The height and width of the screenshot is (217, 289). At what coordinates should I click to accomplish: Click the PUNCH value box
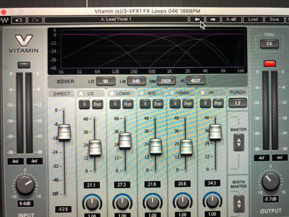[x=237, y=103]
